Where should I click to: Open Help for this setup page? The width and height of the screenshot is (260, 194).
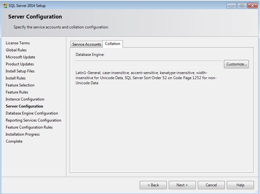tap(240, 185)
